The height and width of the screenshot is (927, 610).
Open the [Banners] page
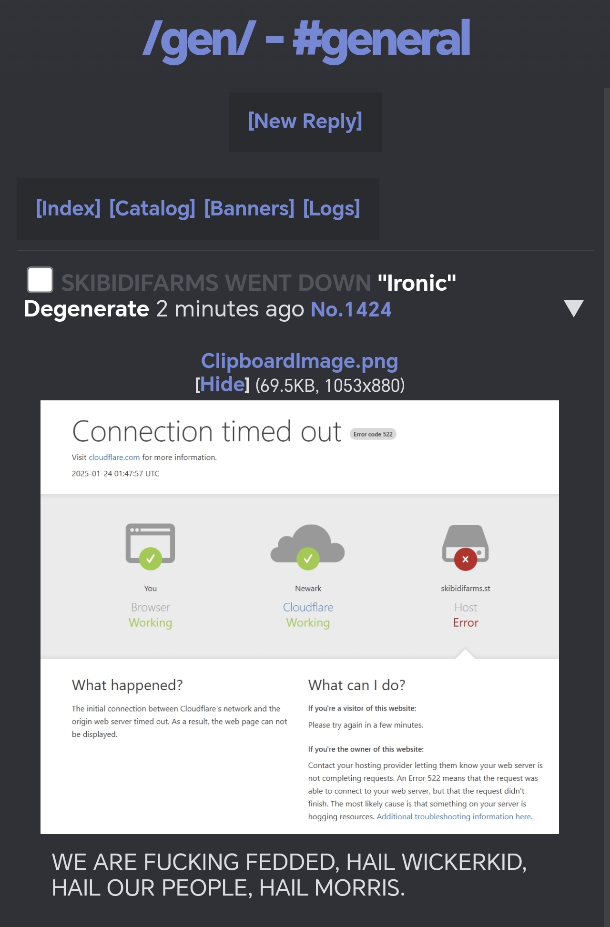click(249, 208)
